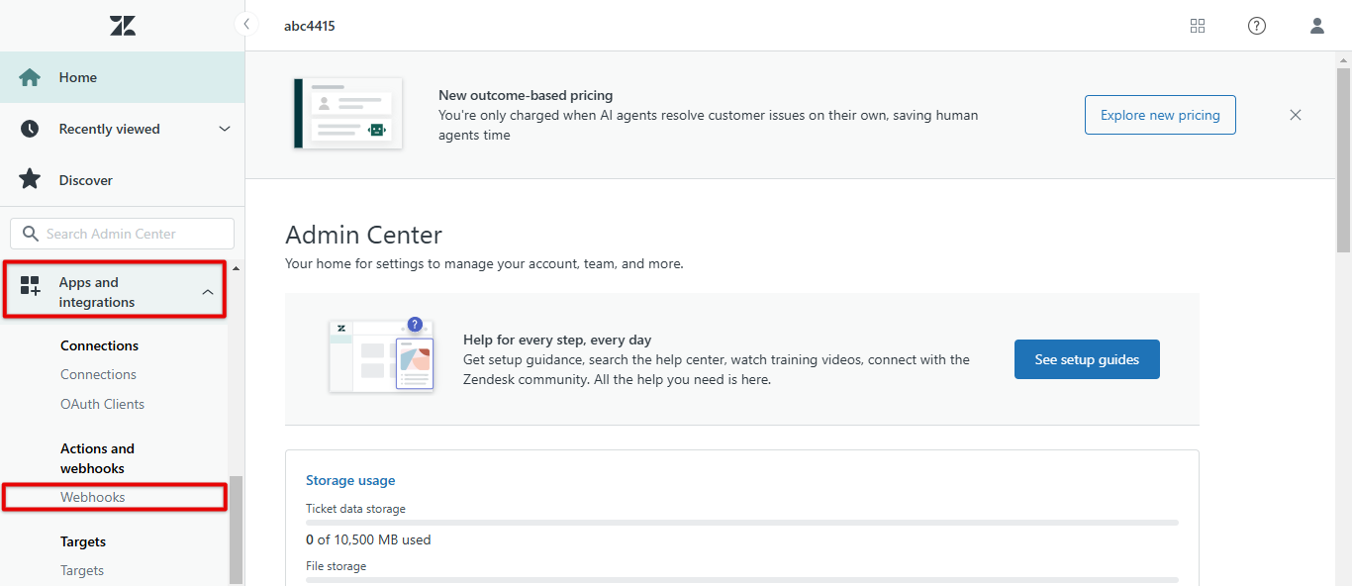Open Webhooks page

[x=92, y=497]
